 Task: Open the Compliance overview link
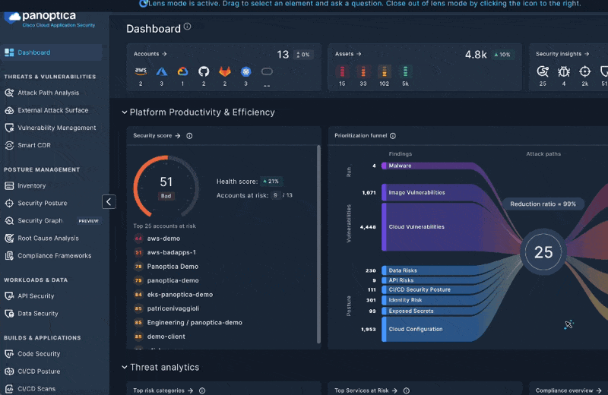tap(568, 390)
